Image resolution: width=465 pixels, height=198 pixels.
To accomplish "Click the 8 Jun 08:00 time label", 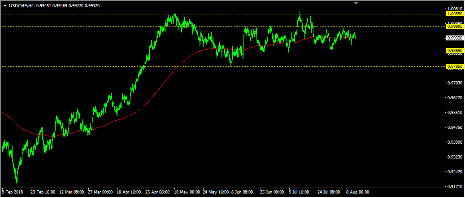I will 242,192.
